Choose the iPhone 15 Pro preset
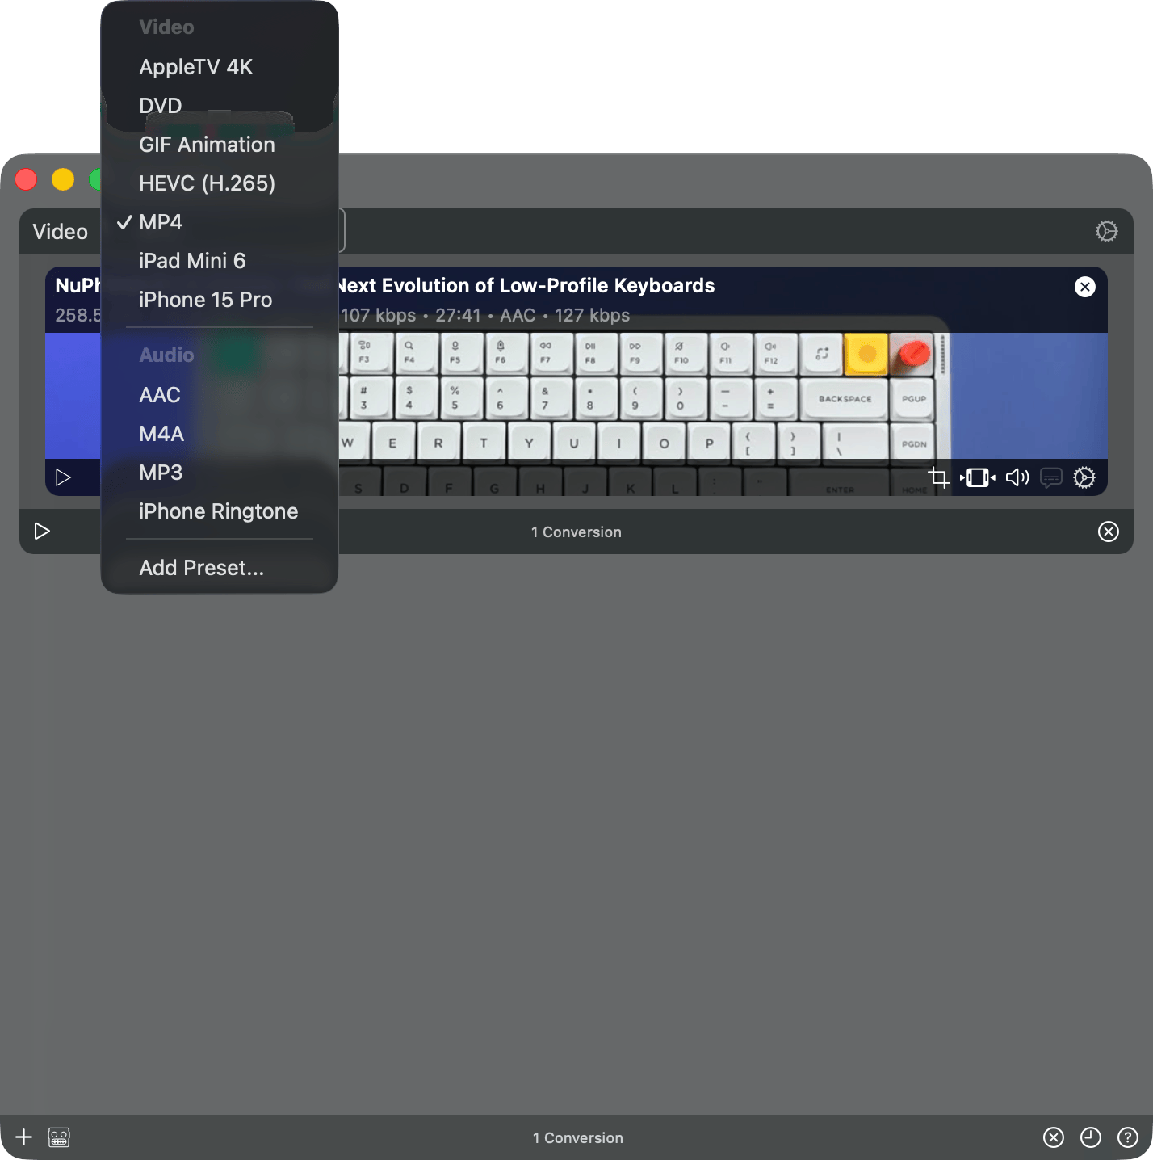Image resolution: width=1153 pixels, height=1160 pixels. [x=205, y=300]
